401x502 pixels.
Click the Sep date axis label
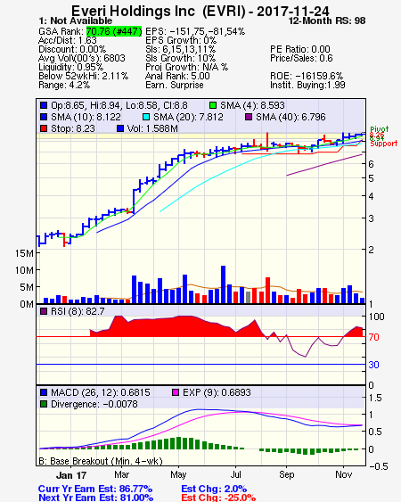pos(286,474)
